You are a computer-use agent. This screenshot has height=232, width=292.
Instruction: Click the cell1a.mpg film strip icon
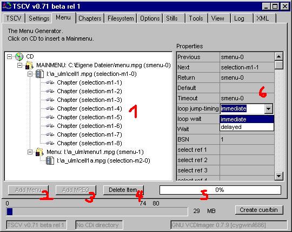[x=50, y=160]
